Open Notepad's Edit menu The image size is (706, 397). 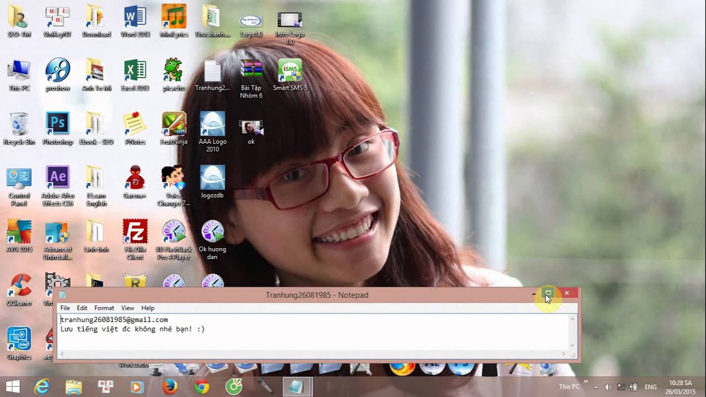(82, 308)
